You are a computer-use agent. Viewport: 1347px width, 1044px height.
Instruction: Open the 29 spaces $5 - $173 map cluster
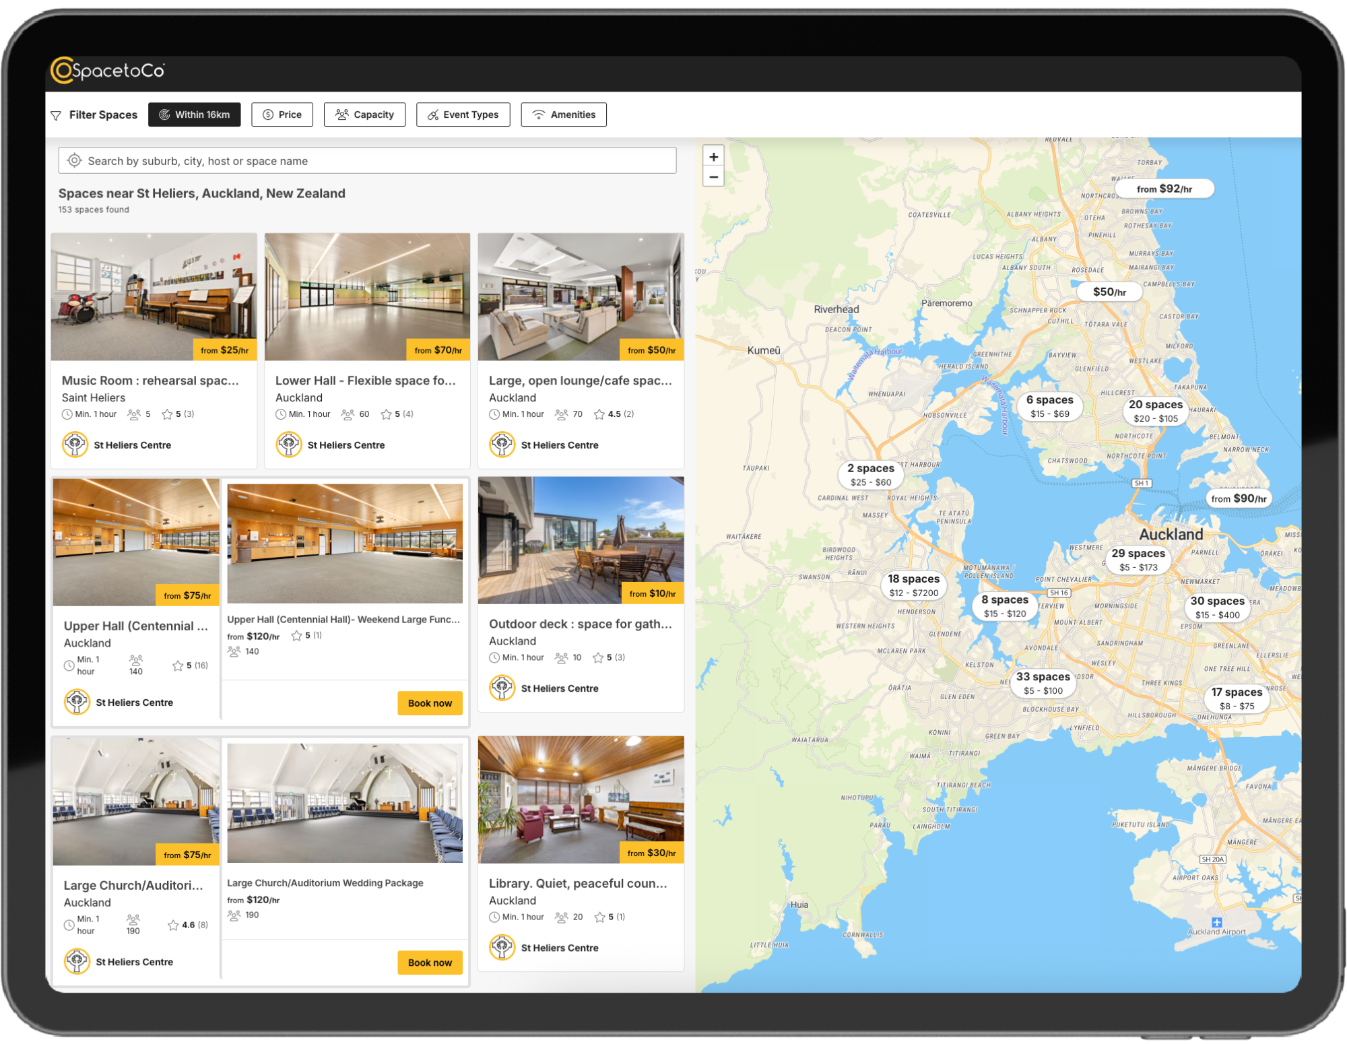pos(1138,560)
